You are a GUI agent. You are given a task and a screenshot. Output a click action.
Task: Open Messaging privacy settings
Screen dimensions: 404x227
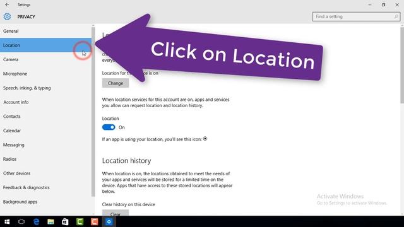(45, 145)
